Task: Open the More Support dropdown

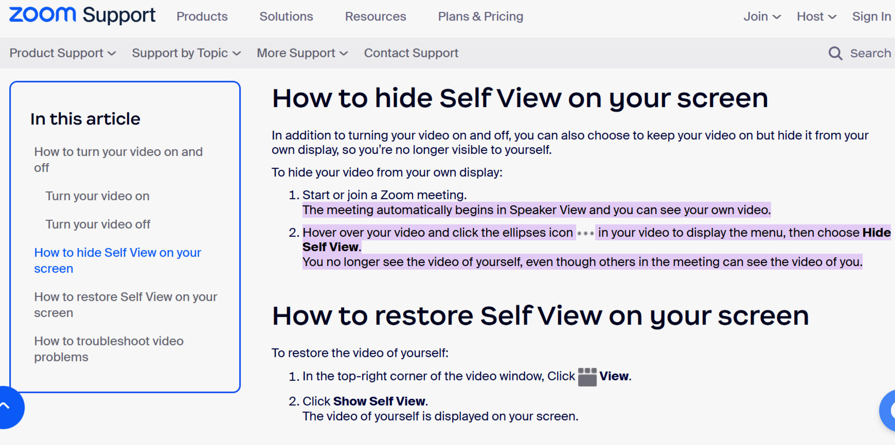Action: 302,53
